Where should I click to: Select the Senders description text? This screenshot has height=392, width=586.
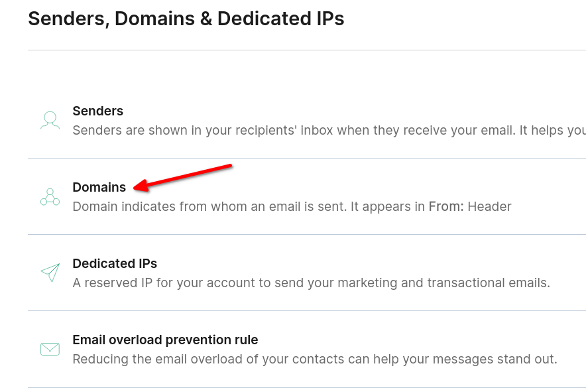329,131
